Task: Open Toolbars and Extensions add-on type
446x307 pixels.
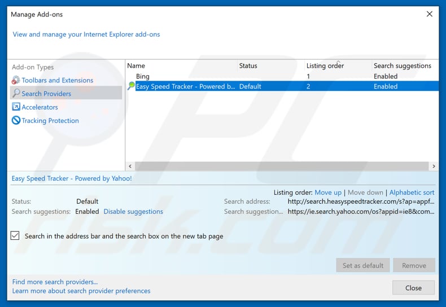Action: tap(57, 81)
